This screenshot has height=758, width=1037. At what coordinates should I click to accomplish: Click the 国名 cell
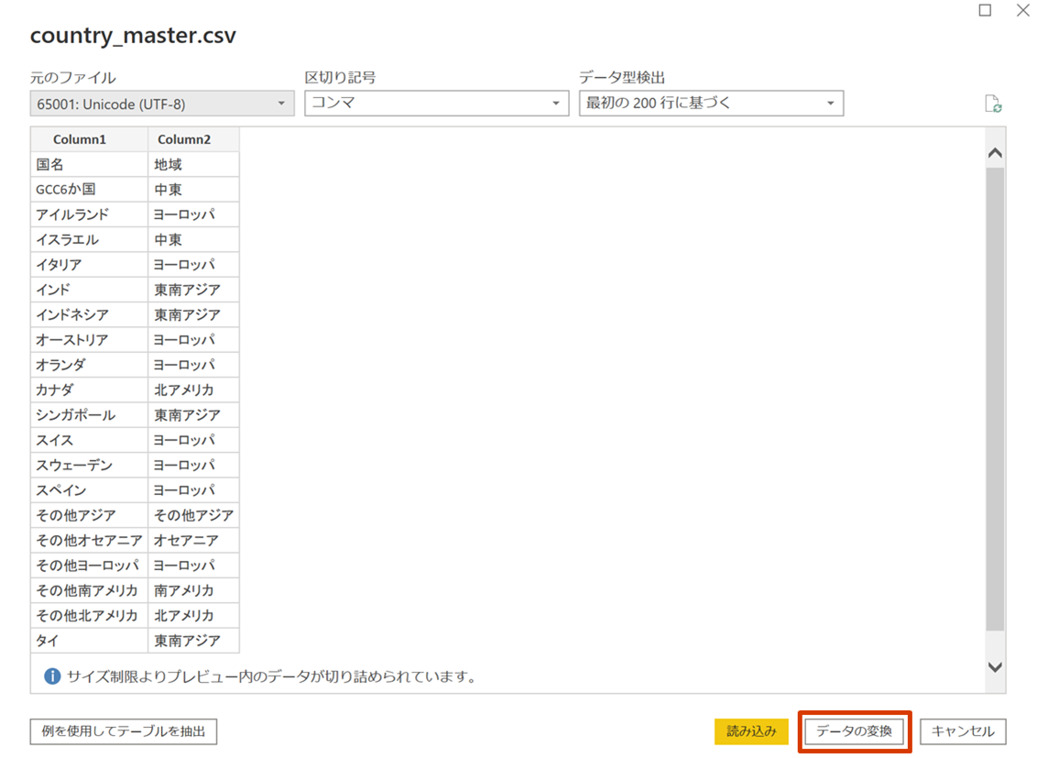click(x=89, y=165)
